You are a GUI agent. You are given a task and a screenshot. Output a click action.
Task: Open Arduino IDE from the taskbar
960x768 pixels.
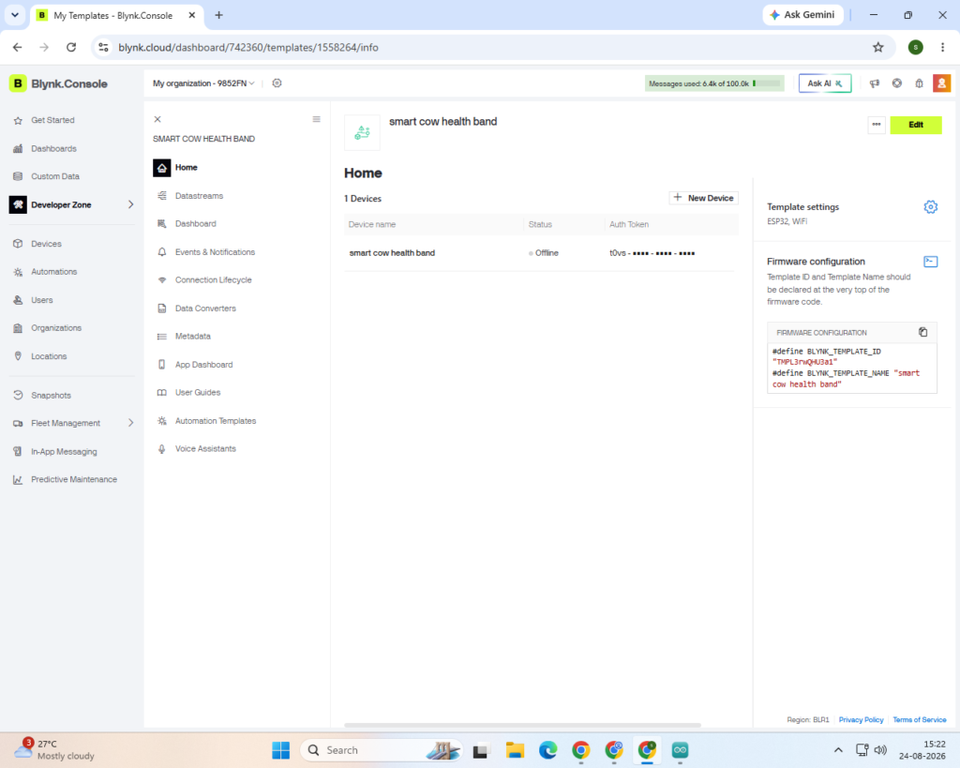[680, 750]
